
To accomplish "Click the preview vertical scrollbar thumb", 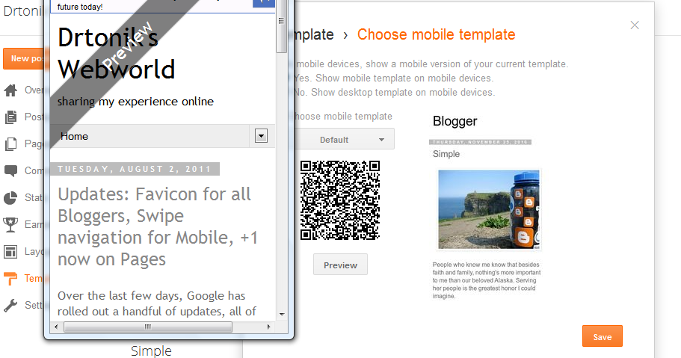I will tap(281, 26).
